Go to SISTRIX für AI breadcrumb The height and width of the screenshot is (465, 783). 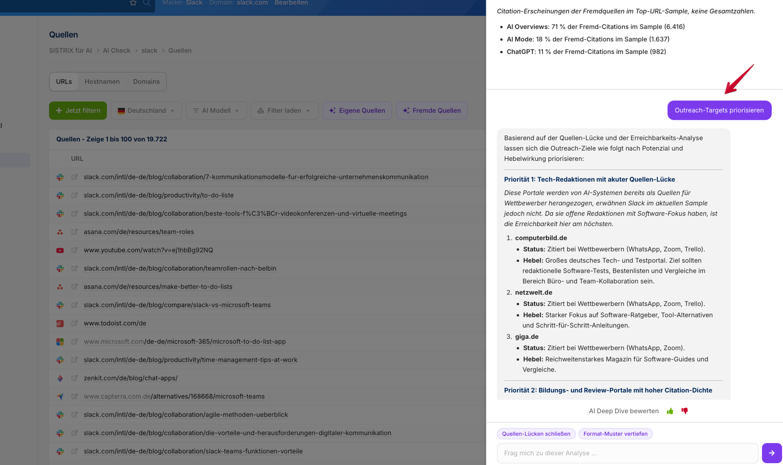click(70, 50)
